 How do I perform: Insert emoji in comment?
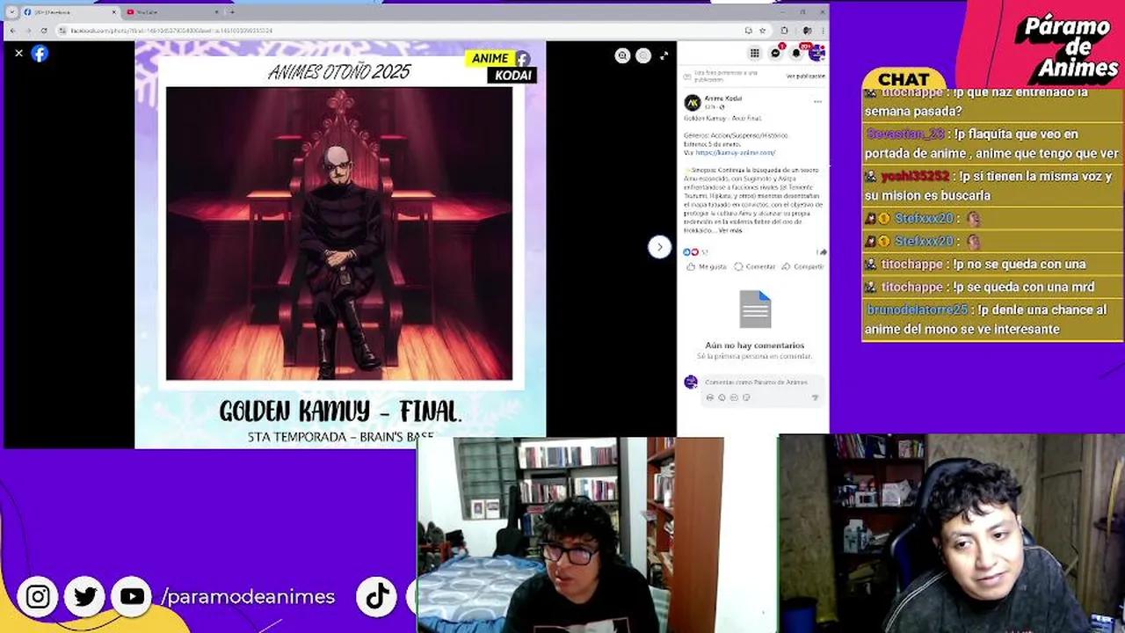tap(722, 397)
